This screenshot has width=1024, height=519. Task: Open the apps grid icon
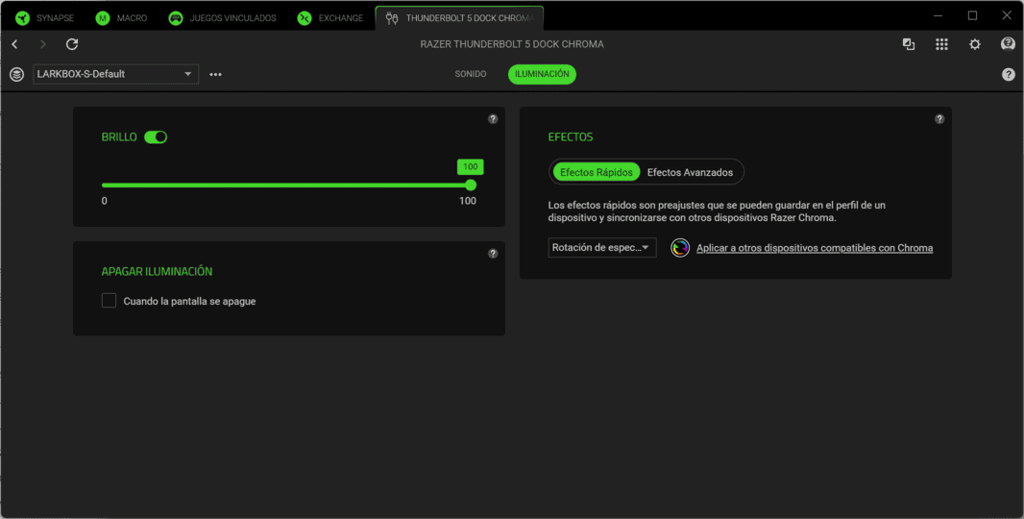[x=941, y=44]
